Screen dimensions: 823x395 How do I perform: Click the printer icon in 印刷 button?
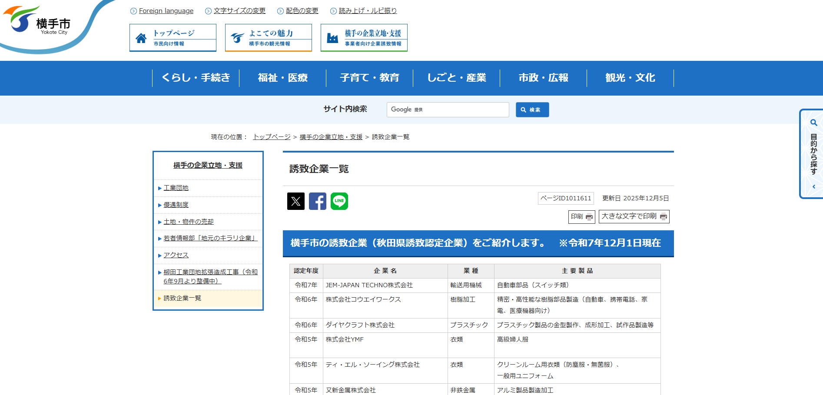[x=589, y=217]
